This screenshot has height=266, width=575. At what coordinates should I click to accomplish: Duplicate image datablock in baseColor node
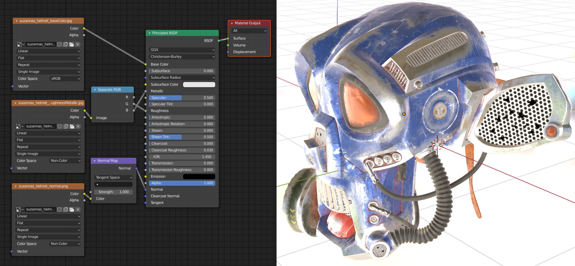point(65,44)
